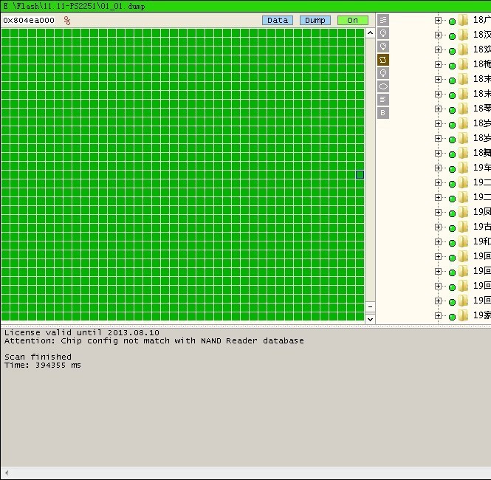Screen dimensions: 491x480
Task: Click the bulb icon directly above the ellipse icon
Action: click(383, 73)
